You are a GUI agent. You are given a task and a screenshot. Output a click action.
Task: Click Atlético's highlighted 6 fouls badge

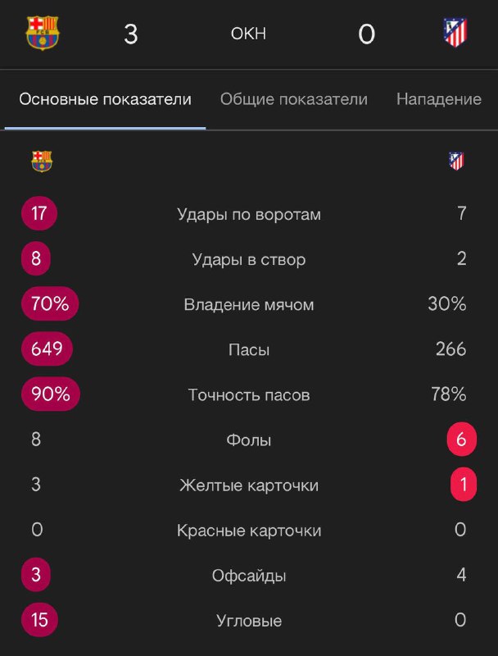click(462, 440)
